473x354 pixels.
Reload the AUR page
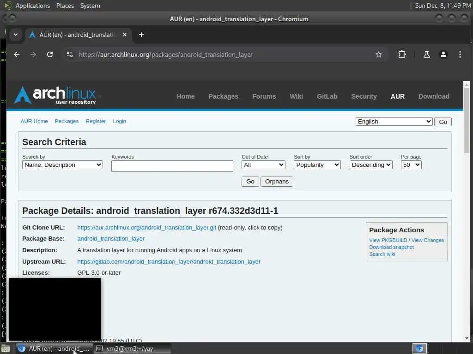[50, 54]
